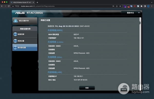Click the blue S extension icon
Viewport: 154px width, 99px height.
point(138,6)
